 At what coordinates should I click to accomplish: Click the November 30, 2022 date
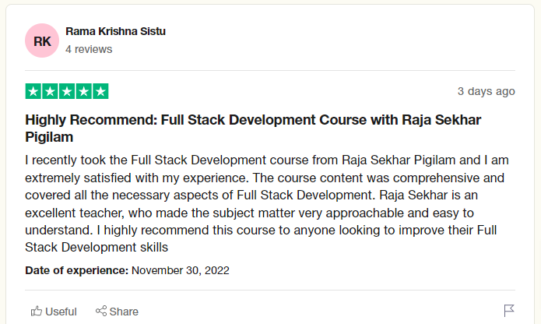click(x=181, y=270)
